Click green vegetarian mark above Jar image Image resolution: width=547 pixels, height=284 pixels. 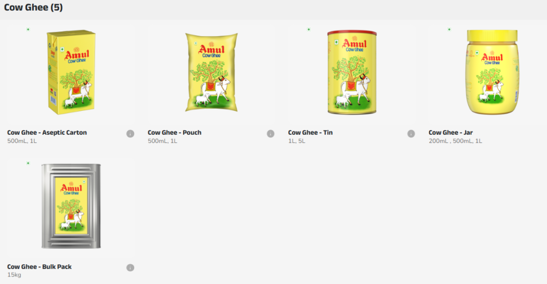click(449, 30)
